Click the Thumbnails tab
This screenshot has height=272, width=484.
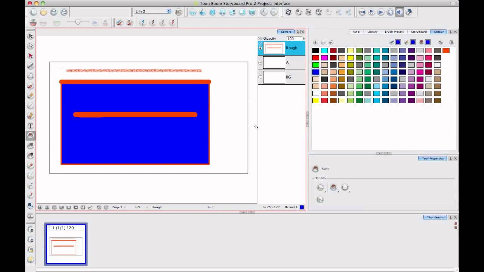click(435, 217)
